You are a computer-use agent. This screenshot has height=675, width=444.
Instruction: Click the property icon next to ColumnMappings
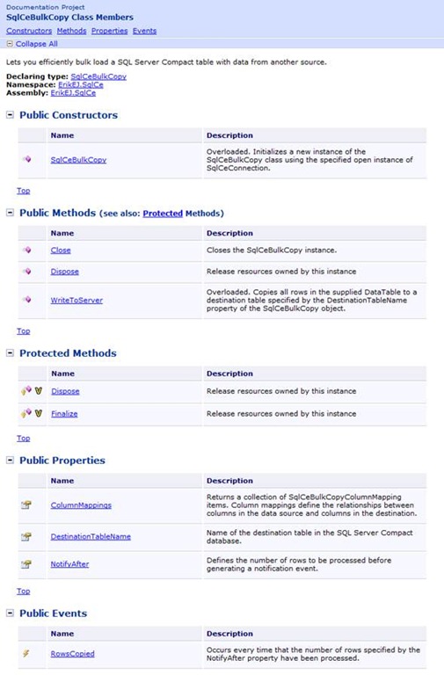point(26,504)
